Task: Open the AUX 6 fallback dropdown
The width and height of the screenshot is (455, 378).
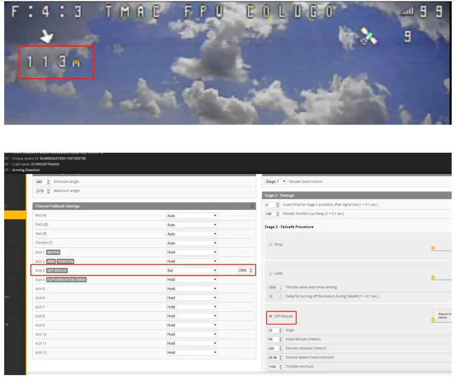Action: click(x=192, y=298)
